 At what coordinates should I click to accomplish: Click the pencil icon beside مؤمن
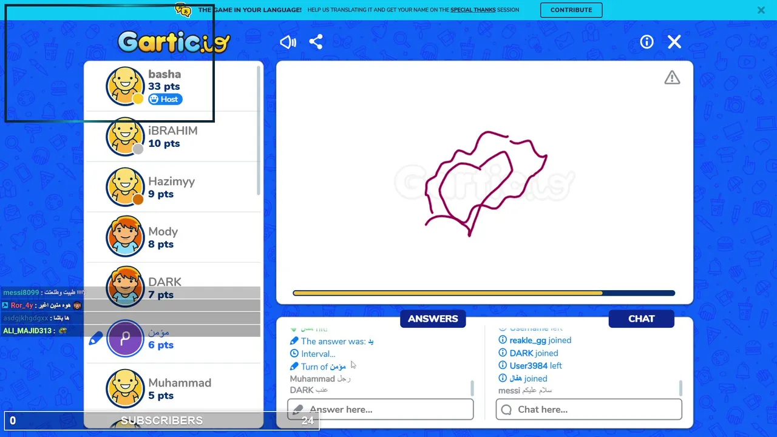point(96,339)
